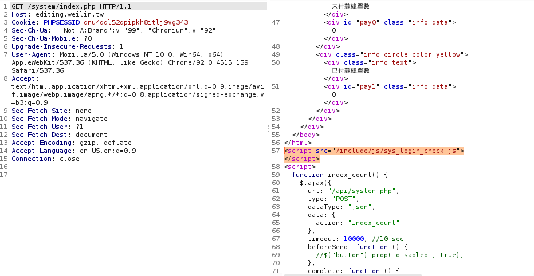The height and width of the screenshot is (276, 534).
Task: Click the highlighted </script> closing tag
Action: point(302,159)
